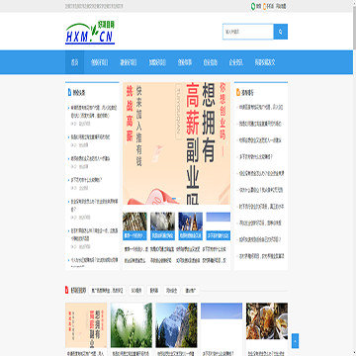Select the fifth tag button in lower section
This screenshot has width=356, height=356.
(191, 291)
